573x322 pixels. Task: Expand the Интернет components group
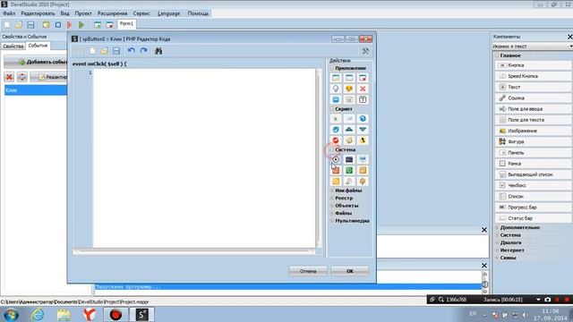tap(497, 250)
